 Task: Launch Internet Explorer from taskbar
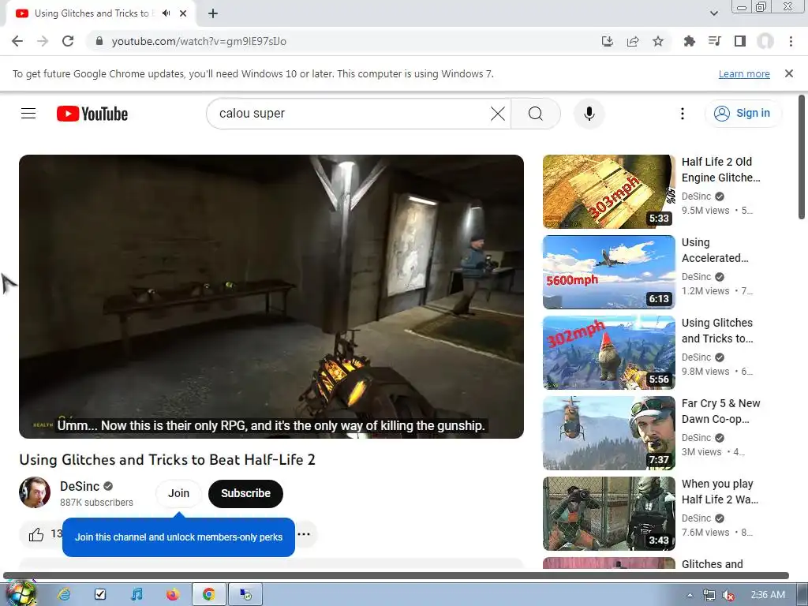click(x=64, y=594)
